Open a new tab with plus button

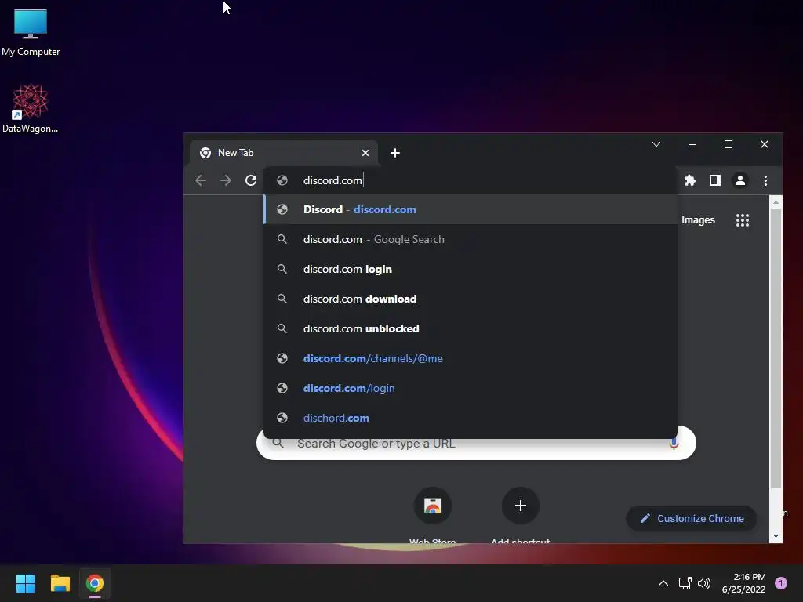[395, 153]
